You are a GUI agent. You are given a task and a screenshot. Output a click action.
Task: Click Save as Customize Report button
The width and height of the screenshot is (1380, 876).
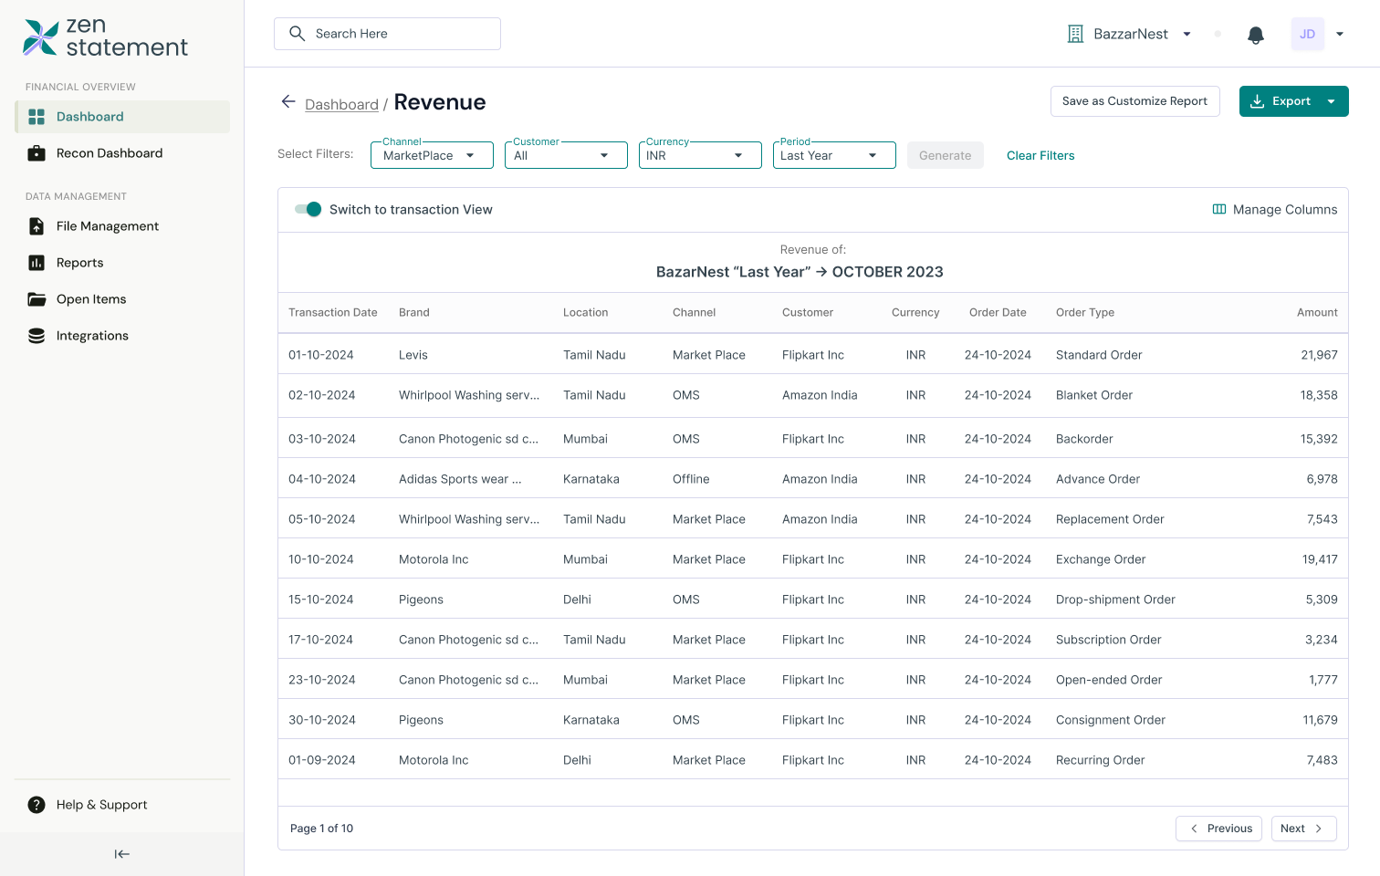[1134, 101]
